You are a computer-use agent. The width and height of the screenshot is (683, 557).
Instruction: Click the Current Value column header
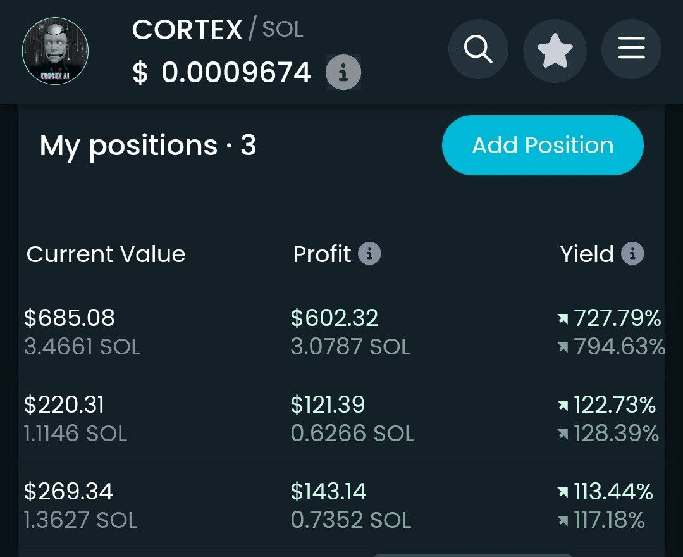(106, 254)
